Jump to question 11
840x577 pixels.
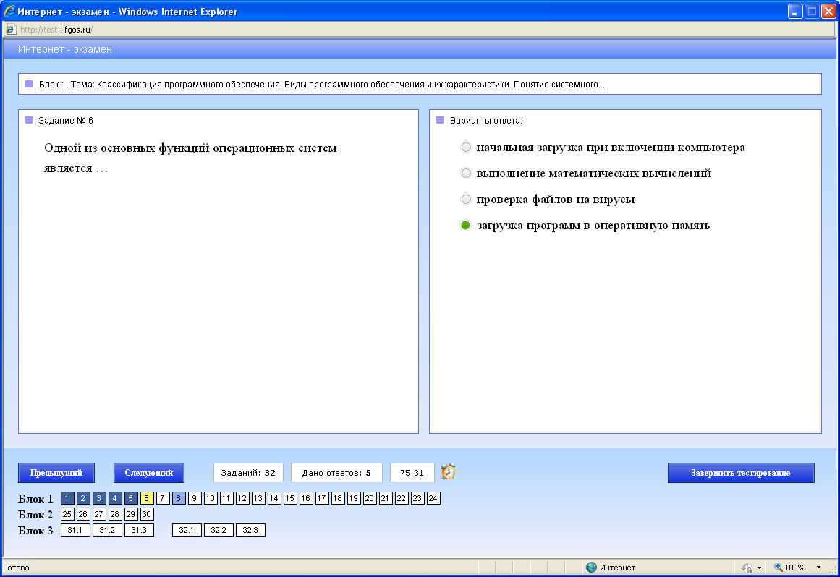(226, 498)
